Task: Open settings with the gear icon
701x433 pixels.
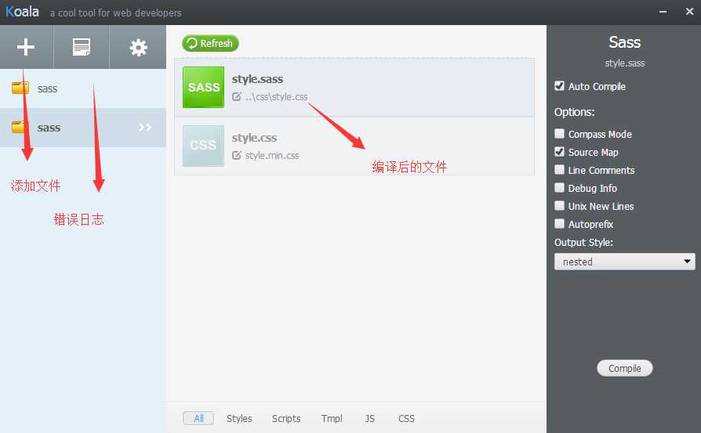Action: (138, 47)
